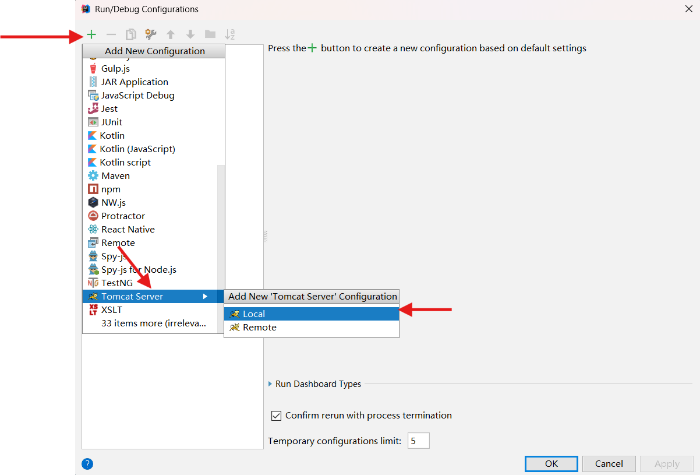This screenshot has height=475, width=700.
Task: Choose Remote in Tomcat Server submenu
Action: click(x=312, y=327)
